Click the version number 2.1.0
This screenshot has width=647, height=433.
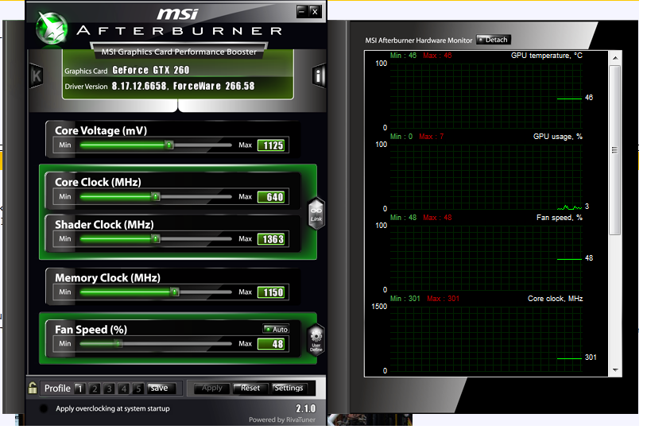(x=306, y=408)
